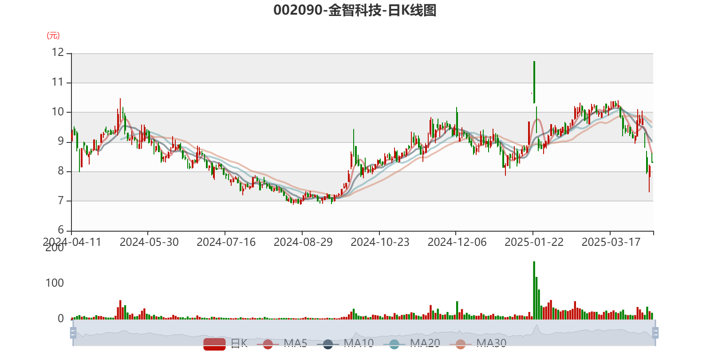Click the 2025-01-22 date axis label
The width and height of the screenshot is (710, 355).
click(x=534, y=242)
